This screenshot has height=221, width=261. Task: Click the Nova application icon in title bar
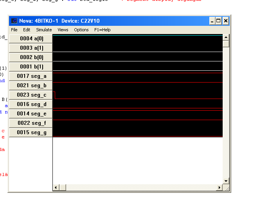(14, 21)
